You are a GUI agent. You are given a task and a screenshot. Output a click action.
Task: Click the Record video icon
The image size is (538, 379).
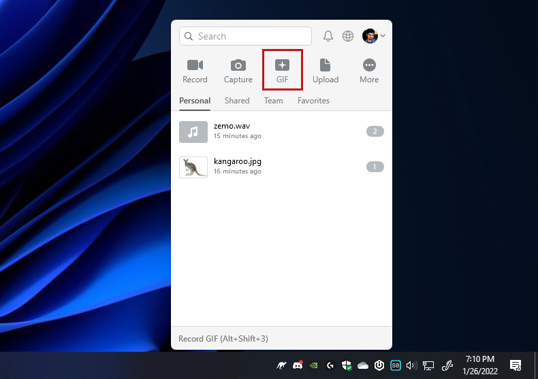tap(195, 70)
